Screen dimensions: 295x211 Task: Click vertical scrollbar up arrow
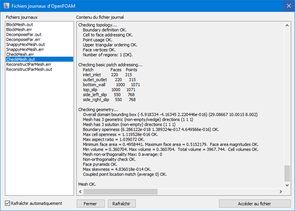(287, 25)
